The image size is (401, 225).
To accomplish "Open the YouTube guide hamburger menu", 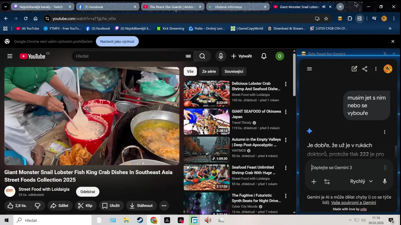I will click(10, 56).
